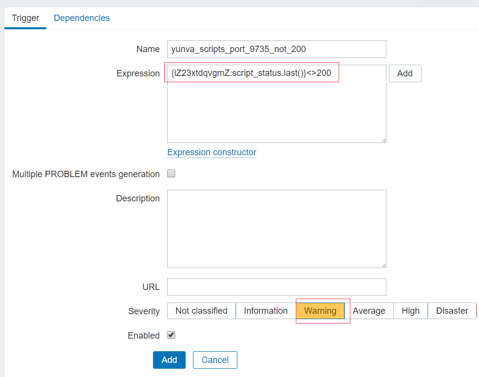Viewport: 479px width, 377px height.
Task: Click the URL input field
Action: coord(276,287)
